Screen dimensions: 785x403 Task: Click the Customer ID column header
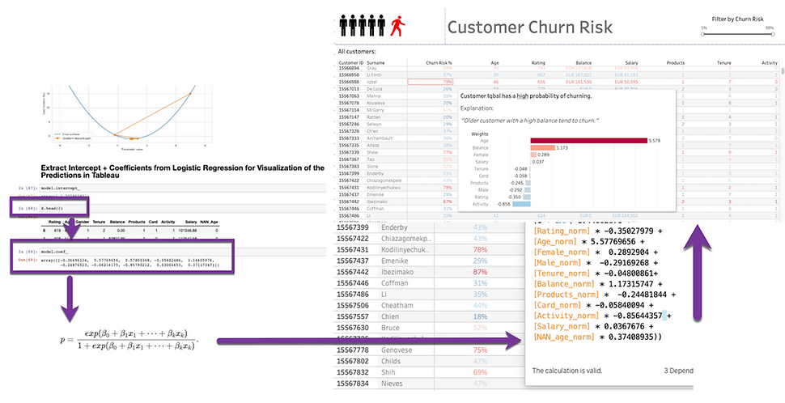[x=351, y=62]
